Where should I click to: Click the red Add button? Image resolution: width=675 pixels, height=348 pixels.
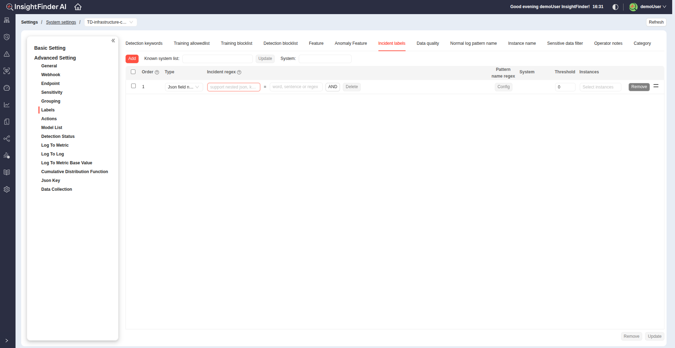pyautogui.click(x=132, y=59)
